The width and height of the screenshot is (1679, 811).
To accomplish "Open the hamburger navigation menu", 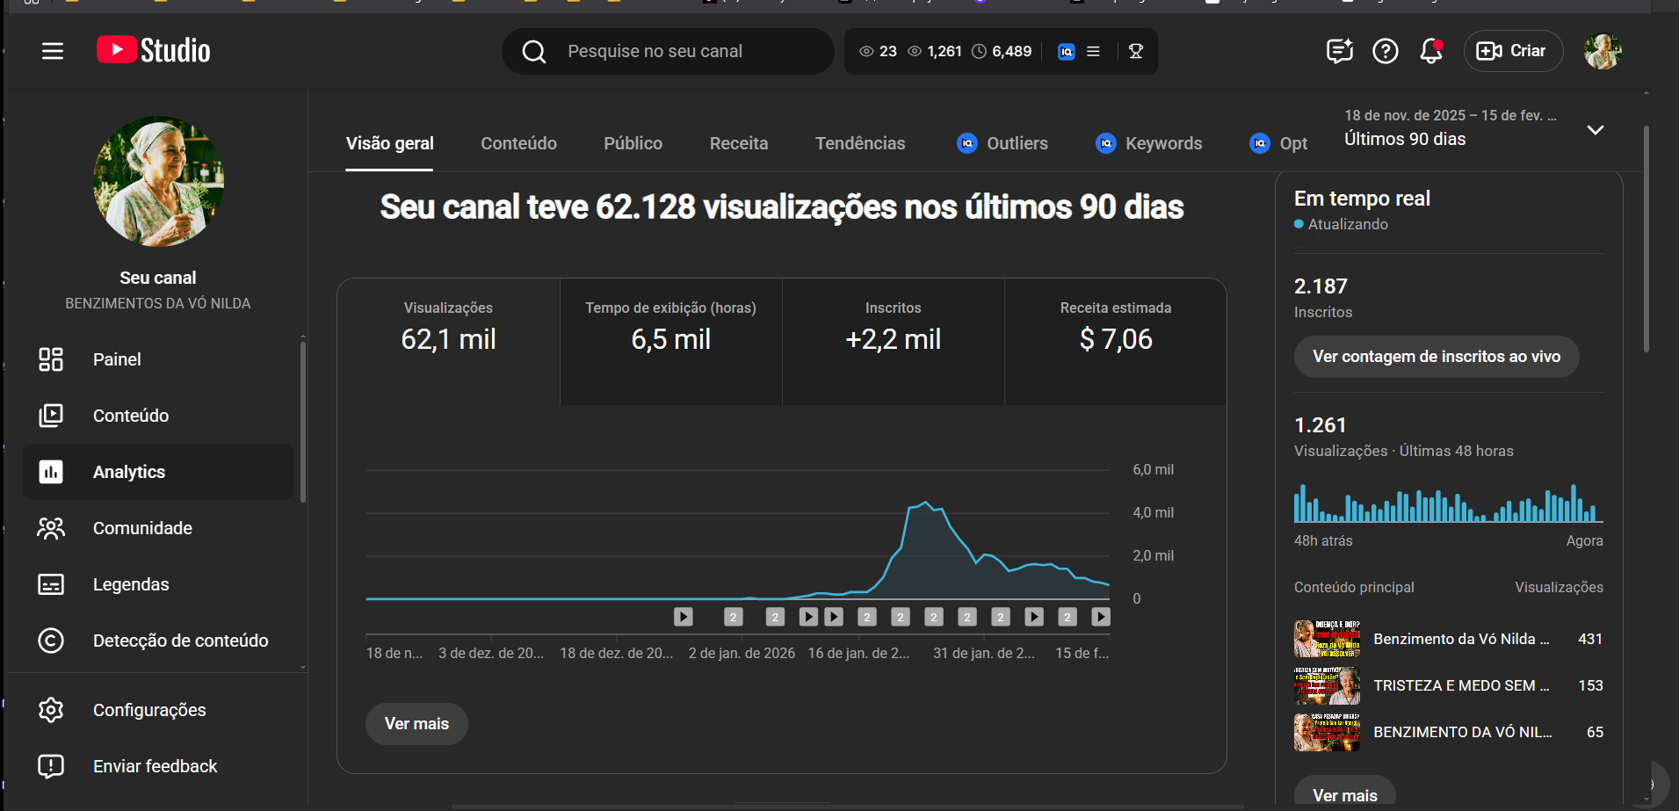I will pos(53,51).
